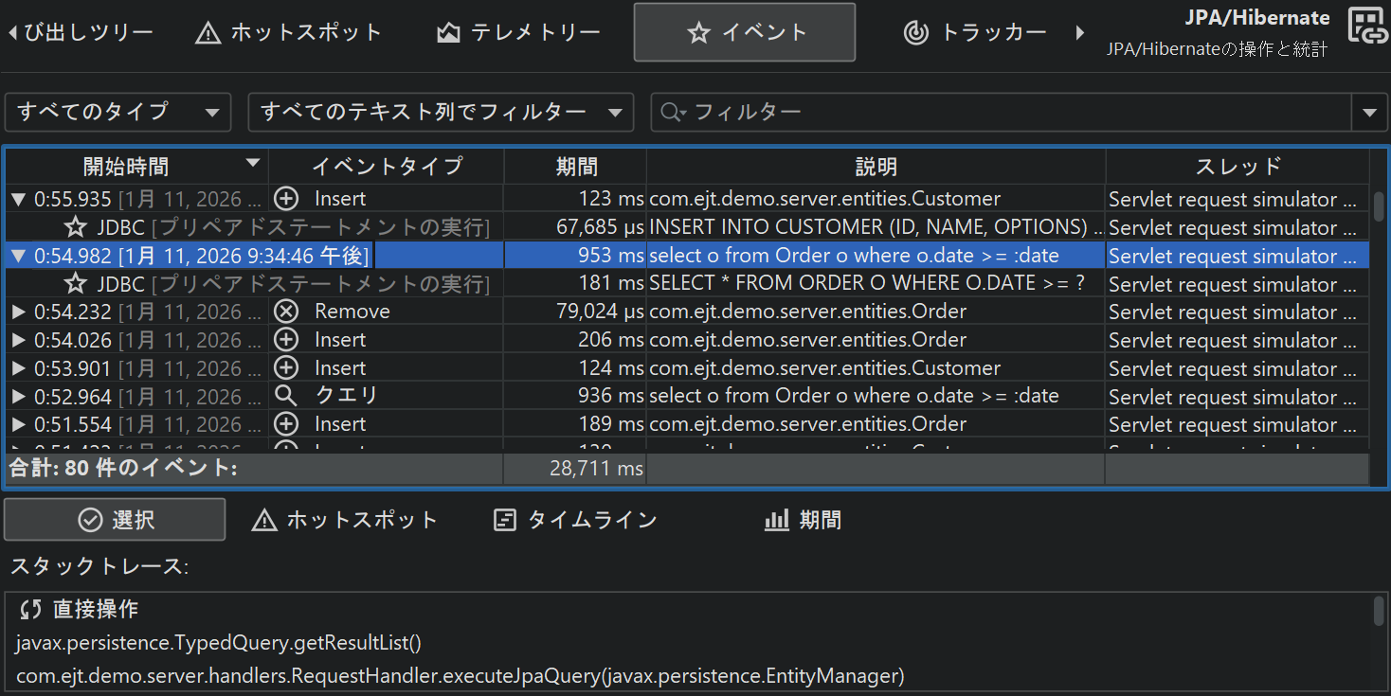Click into the フィルター text field

[1014, 113]
